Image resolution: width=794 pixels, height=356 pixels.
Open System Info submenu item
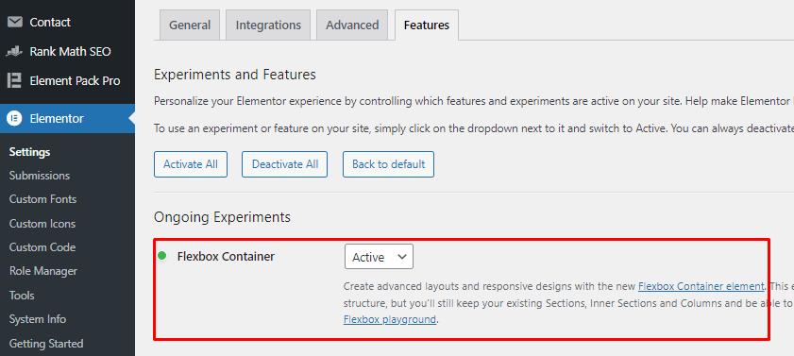(38, 319)
